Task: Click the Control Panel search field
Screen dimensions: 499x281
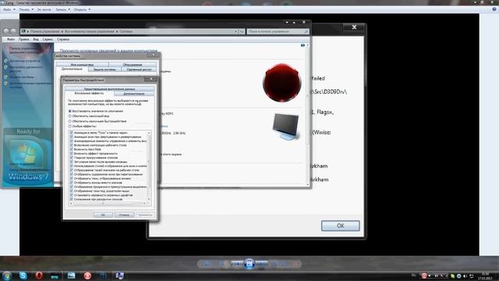Action: pos(278,31)
